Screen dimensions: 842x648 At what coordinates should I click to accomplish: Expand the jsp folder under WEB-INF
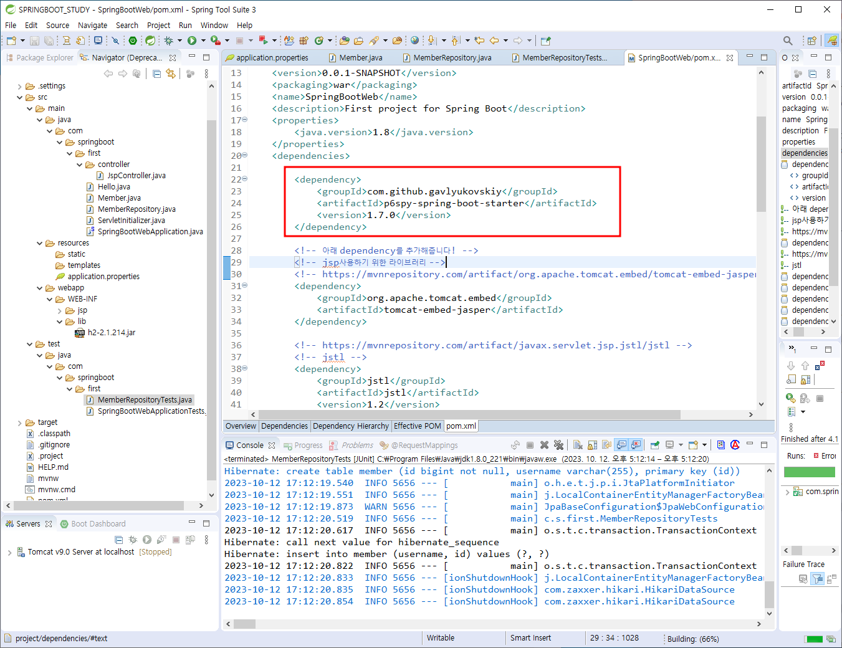pyautogui.click(x=60, y=310)
